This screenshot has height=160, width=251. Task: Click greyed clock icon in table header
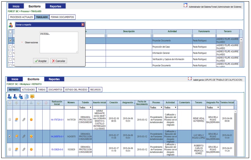(x=39, y=103)
